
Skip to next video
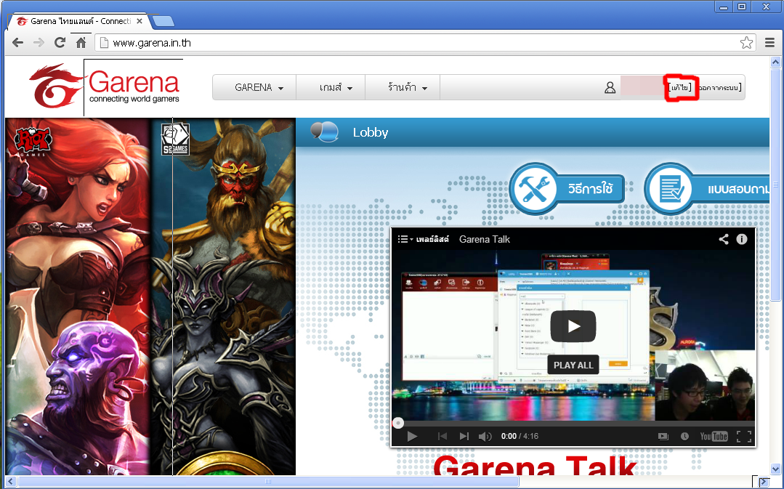point(464,437)
